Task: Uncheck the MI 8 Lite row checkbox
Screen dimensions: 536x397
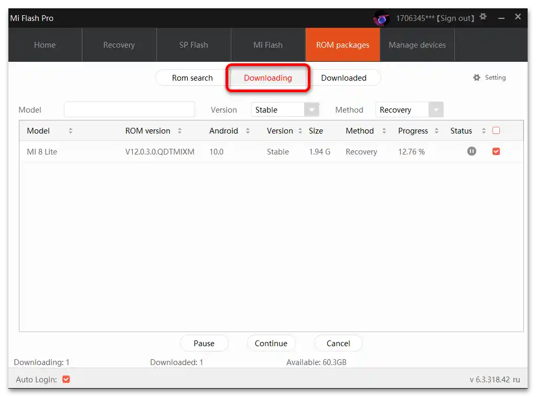Action: point(496,151)
